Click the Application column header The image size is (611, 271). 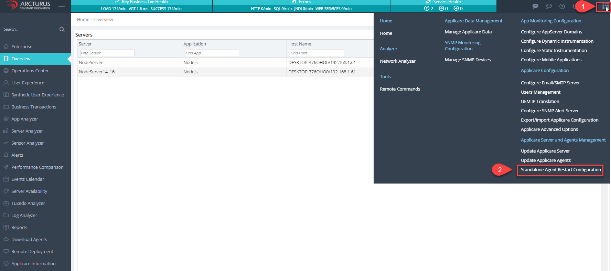click(x=195, y=44)
